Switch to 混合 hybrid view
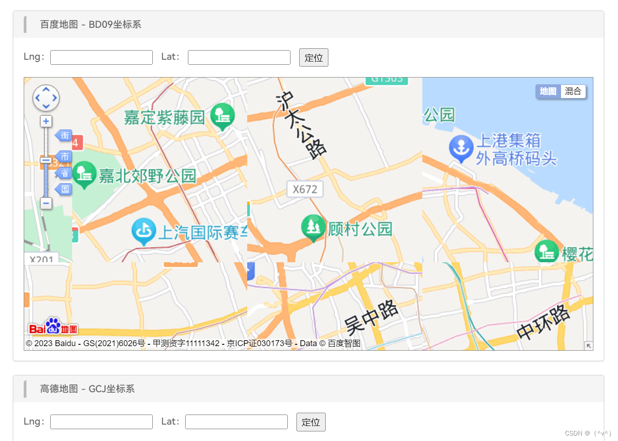The width and height of the screenshot is (618, 441). coord(573,91)
